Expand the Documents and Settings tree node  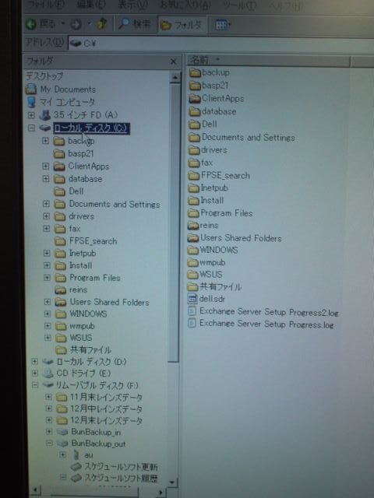tap(47, 204)
